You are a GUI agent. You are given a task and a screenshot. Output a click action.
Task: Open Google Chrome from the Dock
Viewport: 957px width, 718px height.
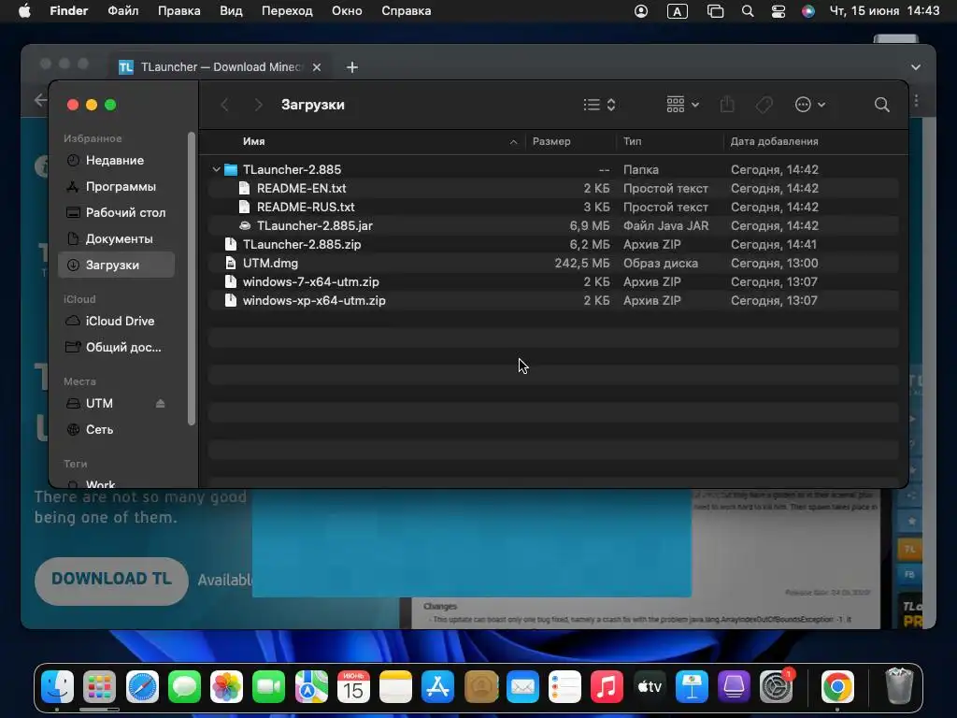point(837,686)
